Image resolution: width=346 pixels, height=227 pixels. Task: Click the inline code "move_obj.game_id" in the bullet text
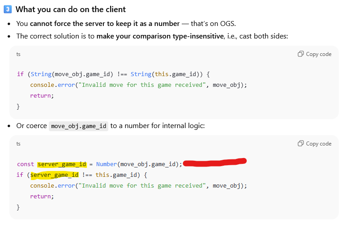79,126
